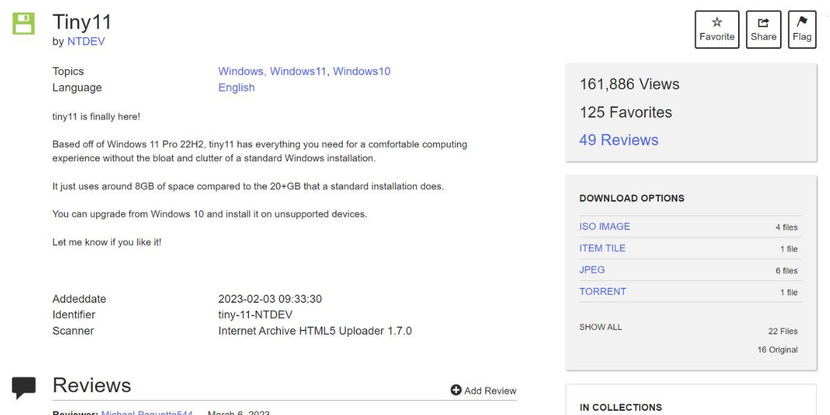Click the 16 Original count

[x=777, y=350]
